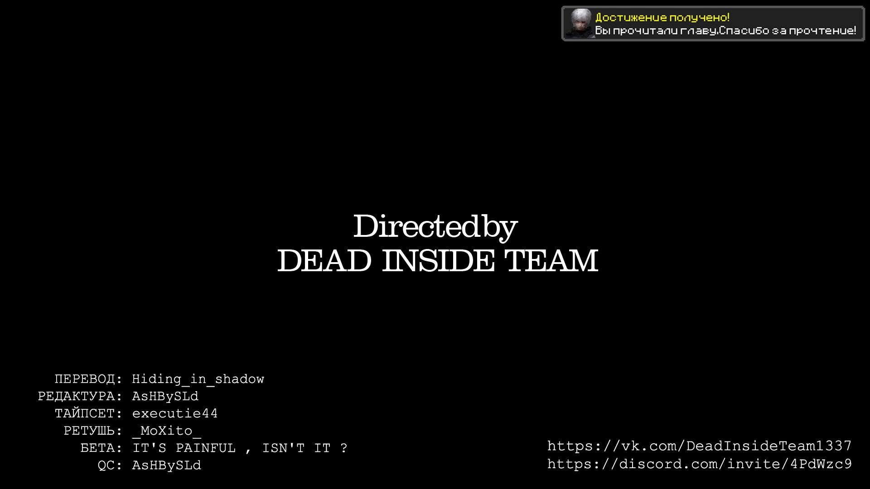
Task: Click the 'Directed by' title text
Action: [435, 225]
